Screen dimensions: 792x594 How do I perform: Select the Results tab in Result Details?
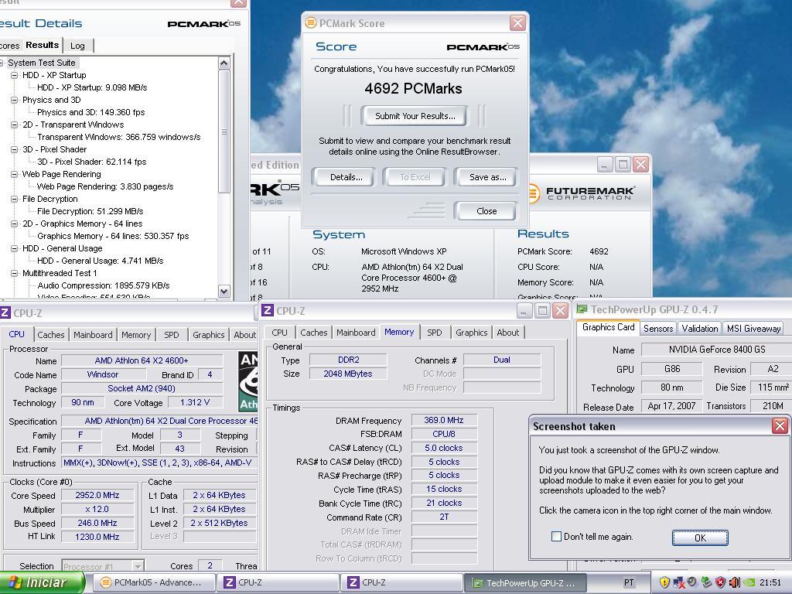tap(43, 45)
